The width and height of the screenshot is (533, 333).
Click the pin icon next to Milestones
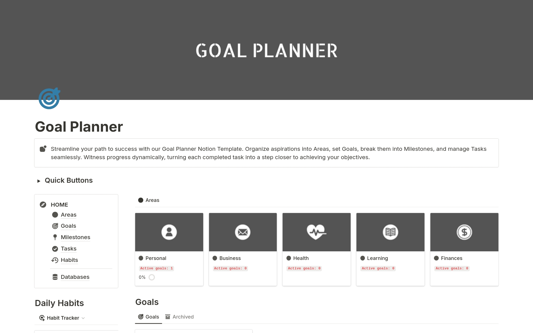point(55,237)
